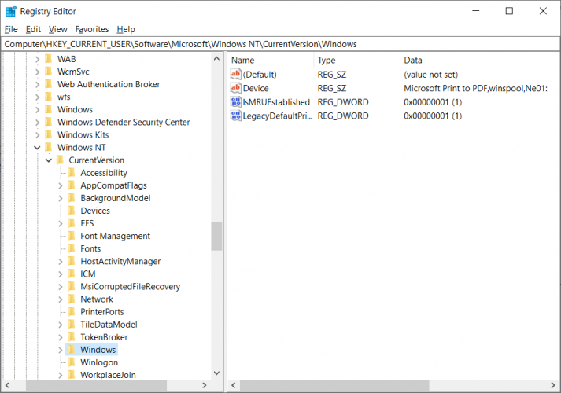Expand the WcmSvc key
The image size is (561, 393).
click(37, 72)
